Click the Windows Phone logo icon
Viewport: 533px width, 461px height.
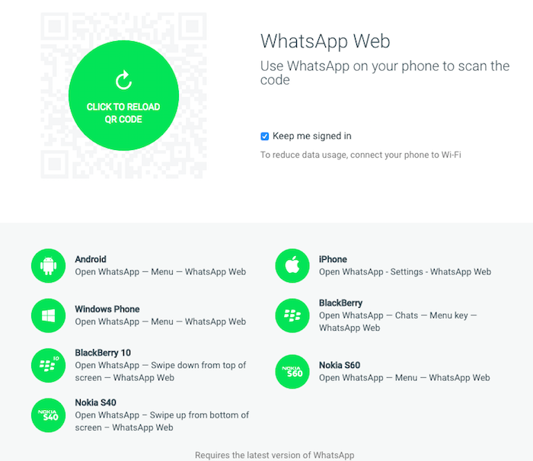(x=48, y=315)
